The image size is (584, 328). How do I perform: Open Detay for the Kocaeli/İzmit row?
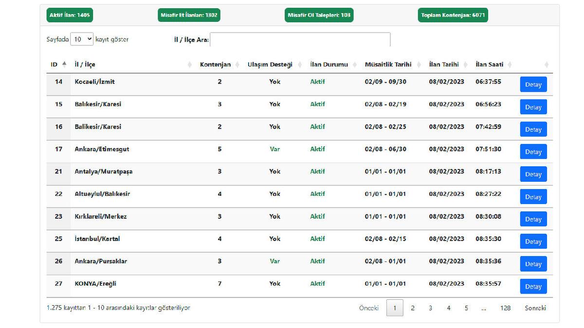(533, 84)
